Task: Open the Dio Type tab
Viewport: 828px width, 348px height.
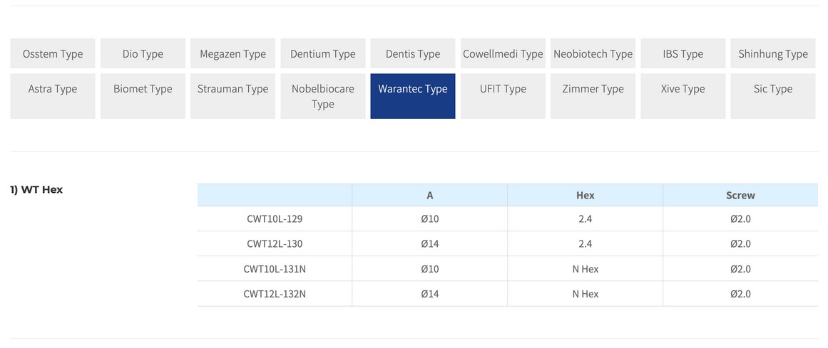Action: click(x=143, y=53)
